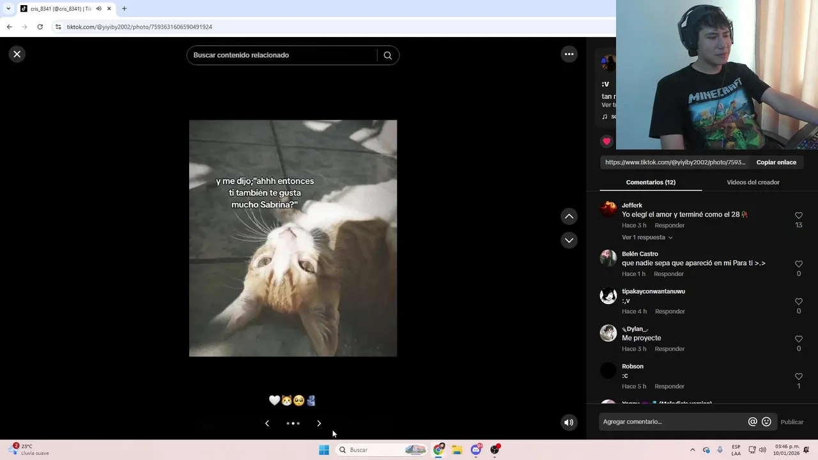818x460 pixels.
Task: Reply to Robson's comment
Action: tap(670, 387)
